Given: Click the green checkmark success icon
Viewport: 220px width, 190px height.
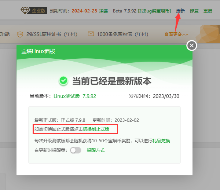Looking at the screenshot, I should [63, 81].
